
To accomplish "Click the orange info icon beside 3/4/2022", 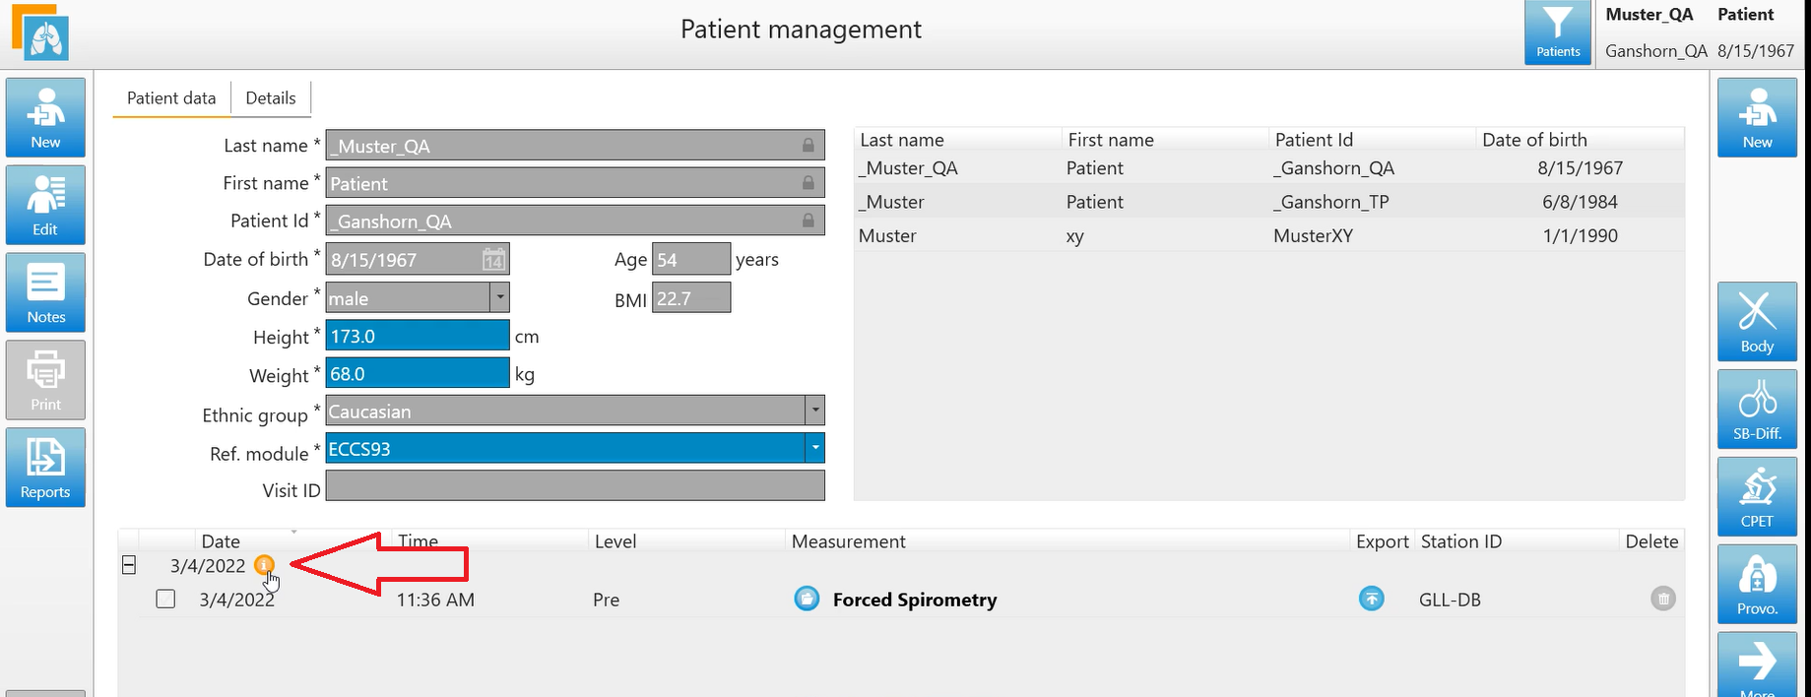I will coord(264,565).
